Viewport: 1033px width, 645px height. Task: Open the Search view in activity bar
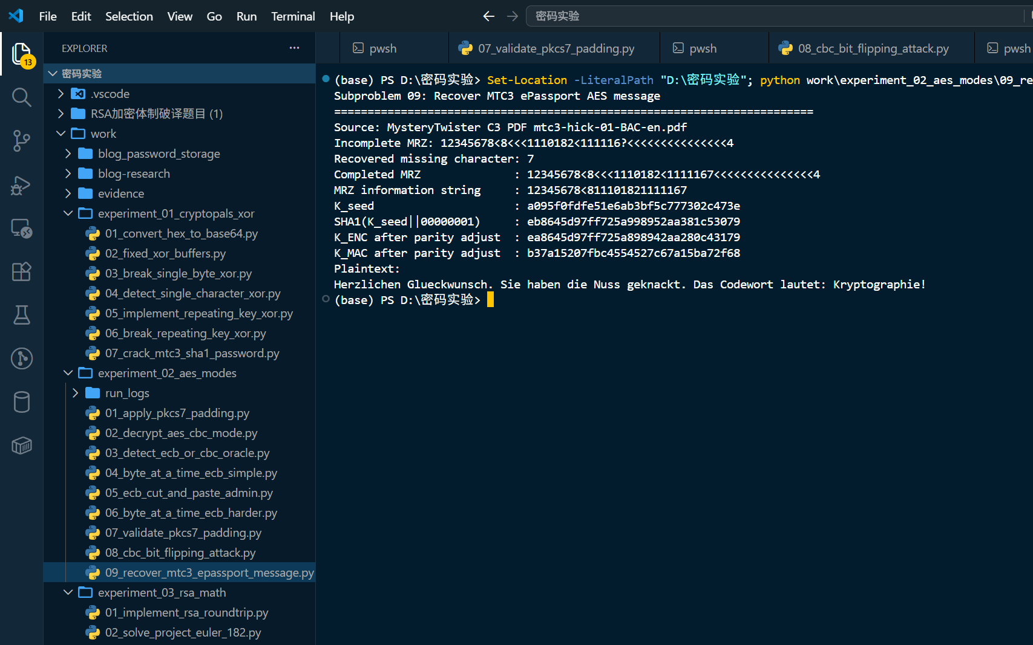[x=22, y=97]
